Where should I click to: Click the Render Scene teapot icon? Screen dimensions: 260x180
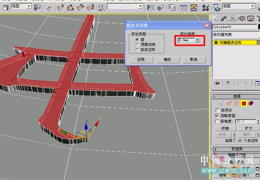coord(217,8)
